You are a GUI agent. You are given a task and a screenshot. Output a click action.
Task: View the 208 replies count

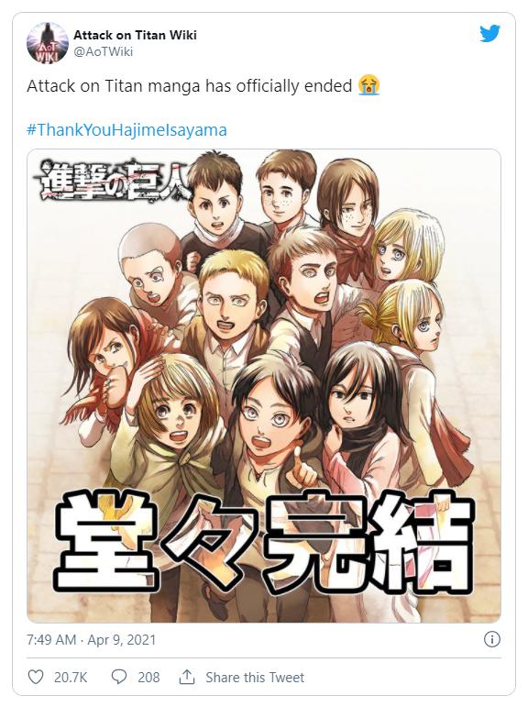pyautogui.click(x=148, y=678)
